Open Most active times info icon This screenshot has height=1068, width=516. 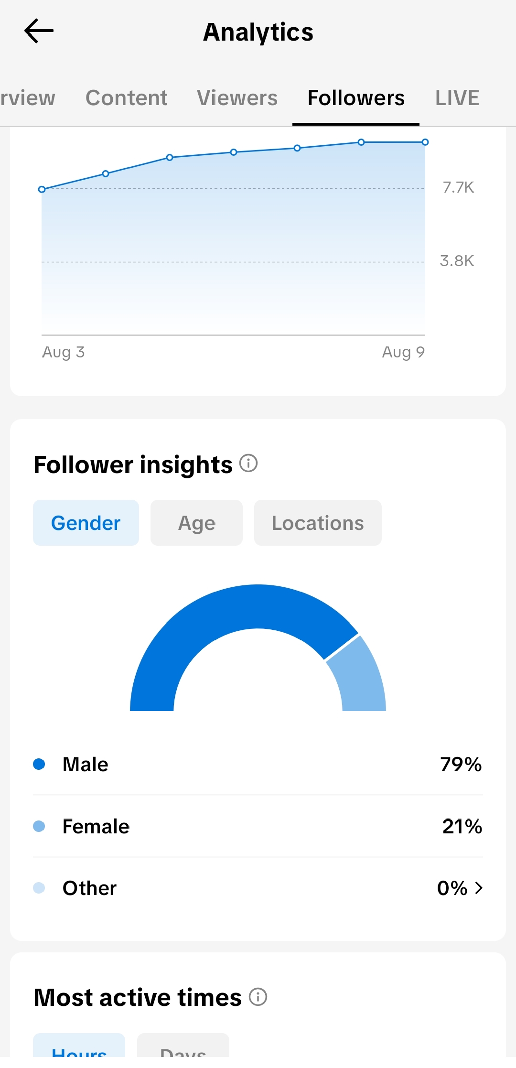point(258,997)
